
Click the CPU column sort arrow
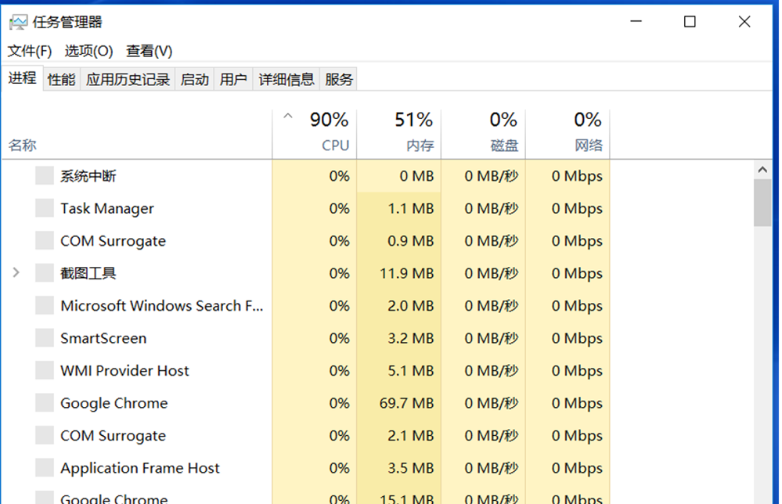(287, 113)
